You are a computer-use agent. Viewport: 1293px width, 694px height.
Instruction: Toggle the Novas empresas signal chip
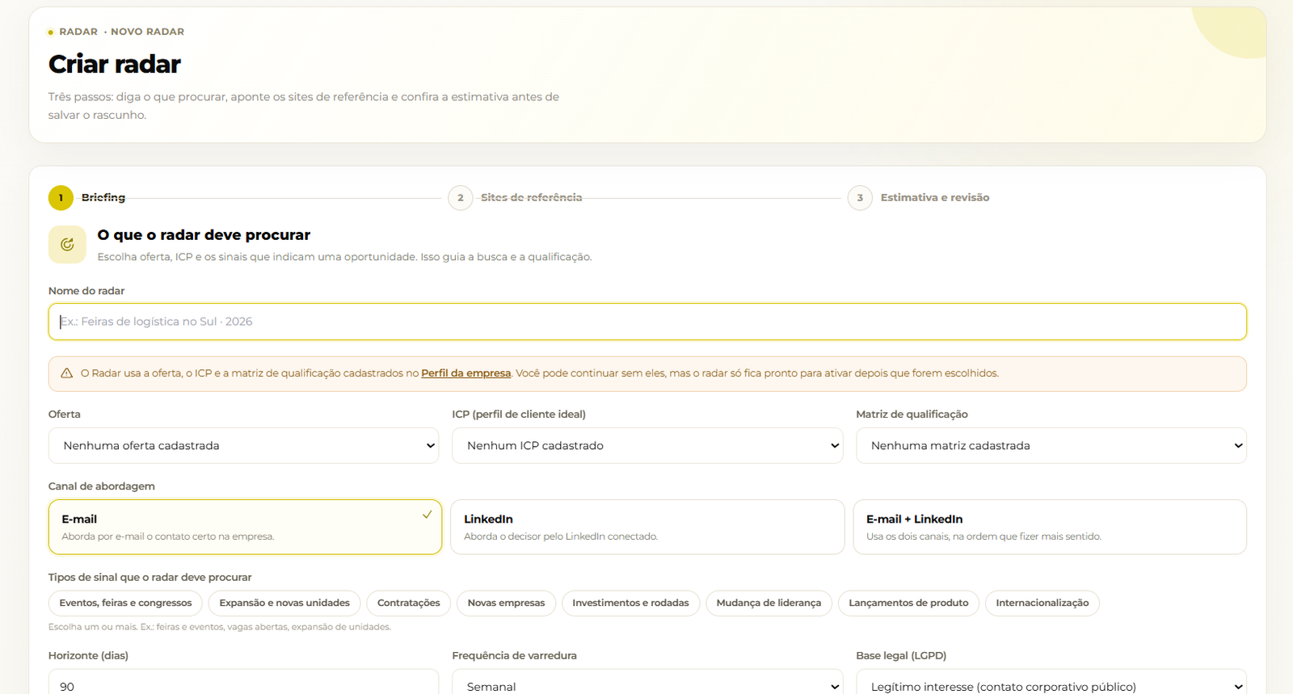506,604
